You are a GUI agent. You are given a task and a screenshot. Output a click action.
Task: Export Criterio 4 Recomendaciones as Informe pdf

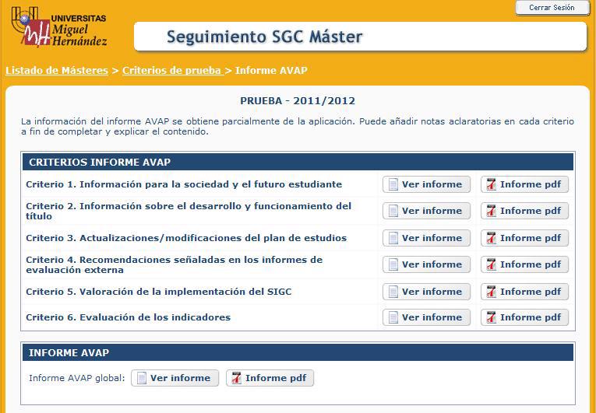[x=524, y=264]
